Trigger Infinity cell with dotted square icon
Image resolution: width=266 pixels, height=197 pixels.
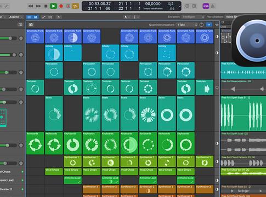point(167,53)
